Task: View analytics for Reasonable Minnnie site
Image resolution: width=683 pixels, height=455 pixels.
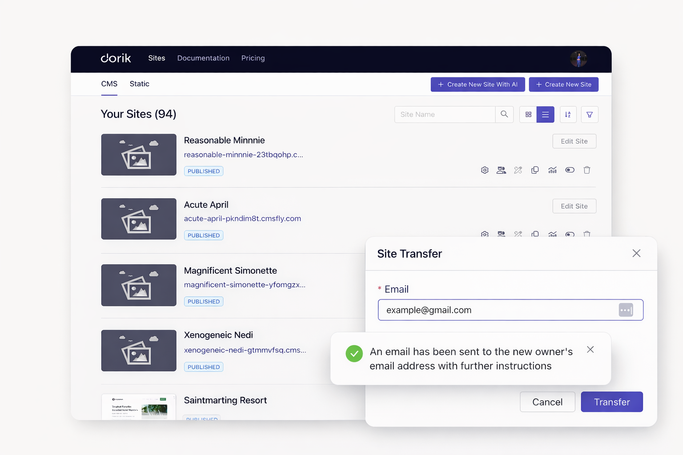Action: tap(552, 170)
